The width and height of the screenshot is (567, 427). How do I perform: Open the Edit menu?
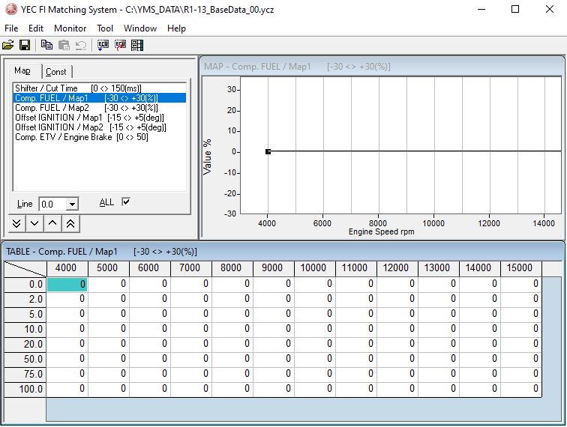point(36,28)
